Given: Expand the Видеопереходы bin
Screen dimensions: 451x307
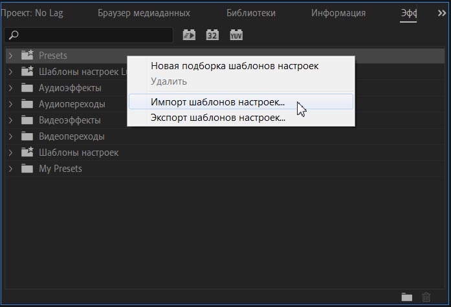Looking at the screenshot, I should coord(10,136).
